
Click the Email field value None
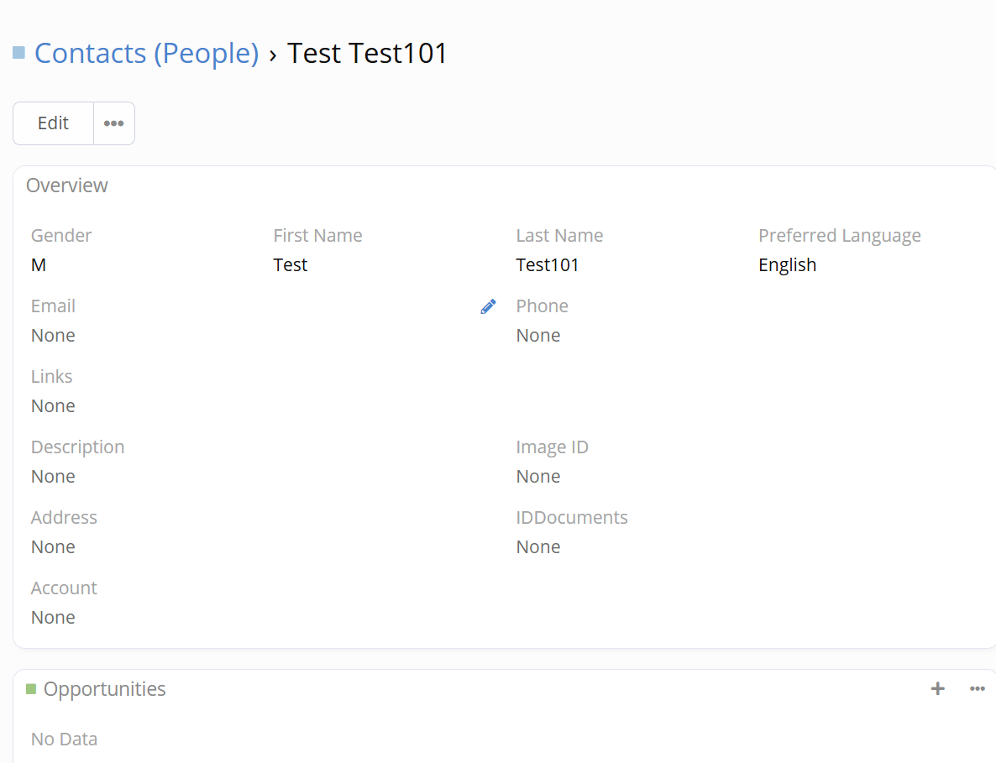(x=53, y=336)
